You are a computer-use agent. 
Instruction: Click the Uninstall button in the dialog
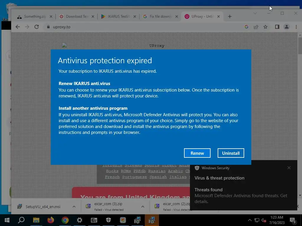click(x=231, y=153)
